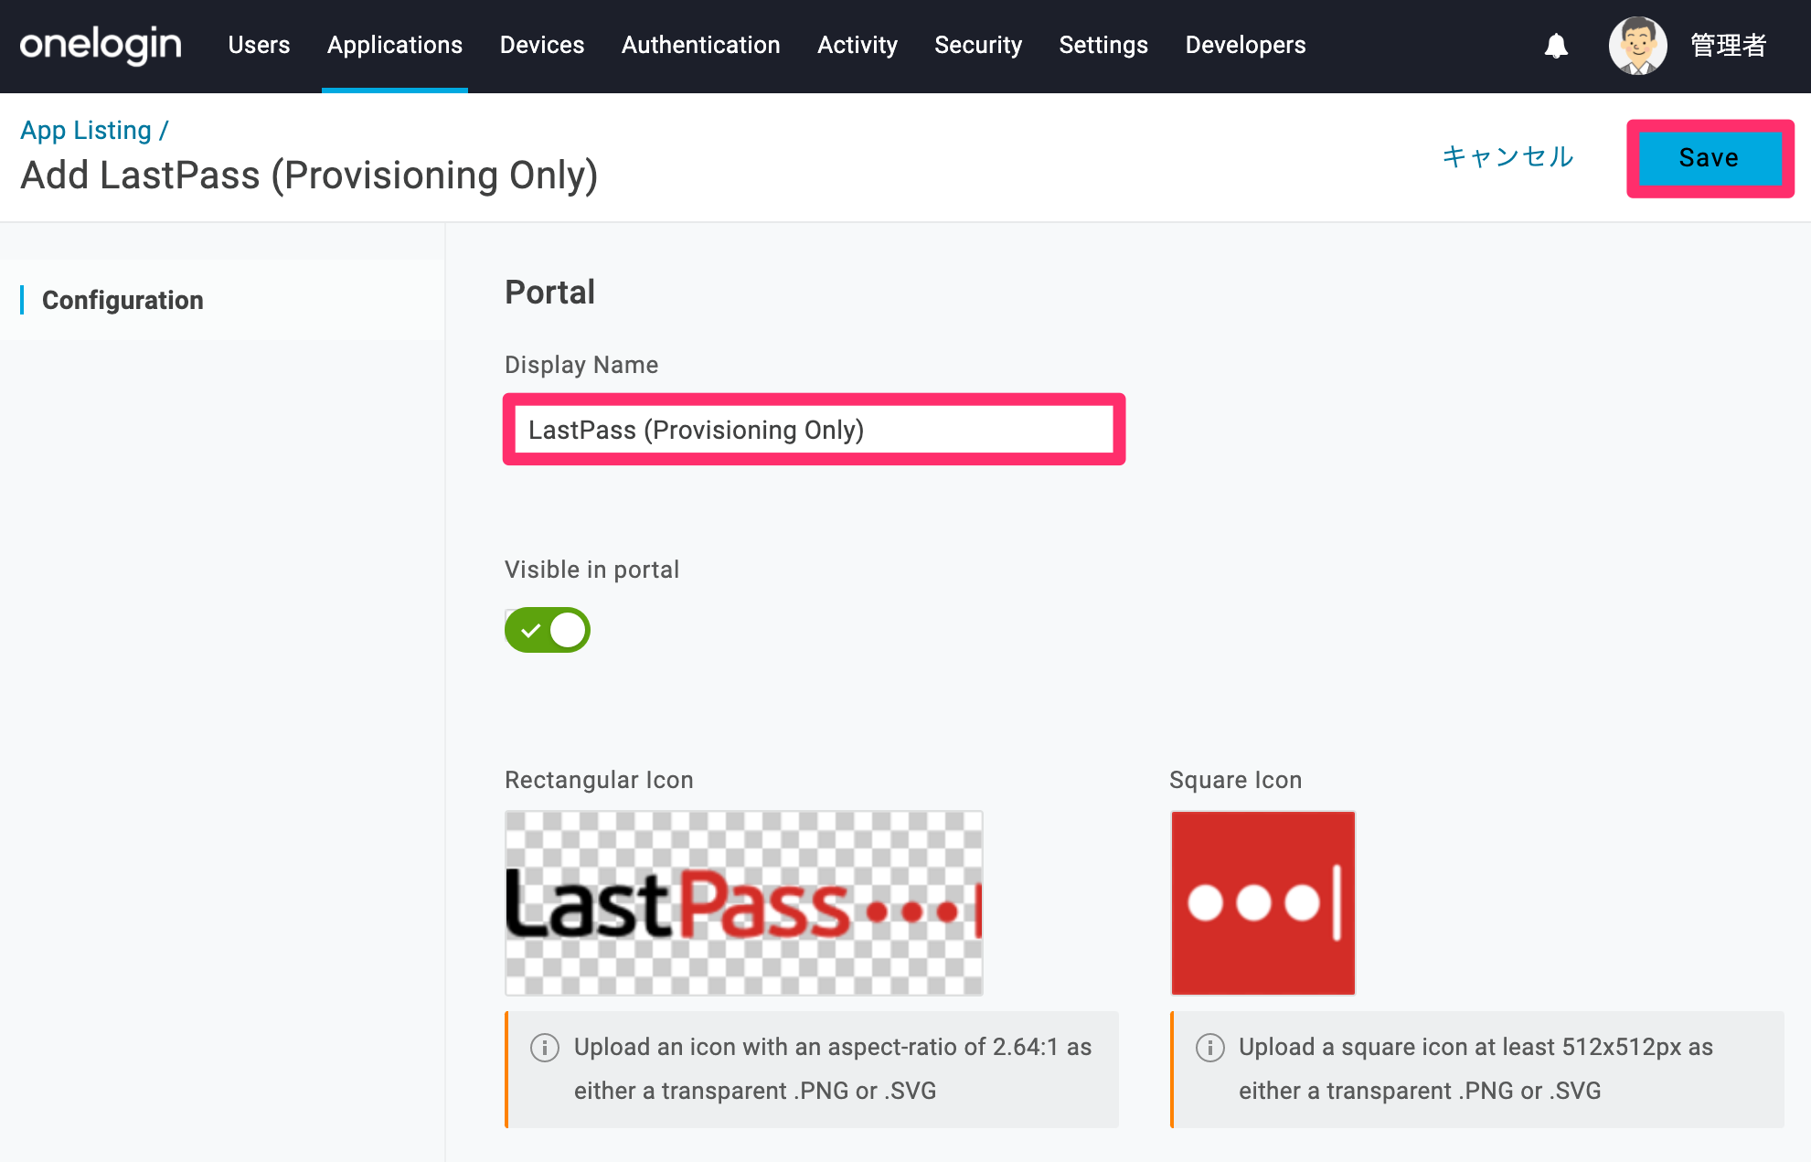1811x1162 pixels.
Task: Click the square icon info symbol
Action: tap(1209, 1048)
